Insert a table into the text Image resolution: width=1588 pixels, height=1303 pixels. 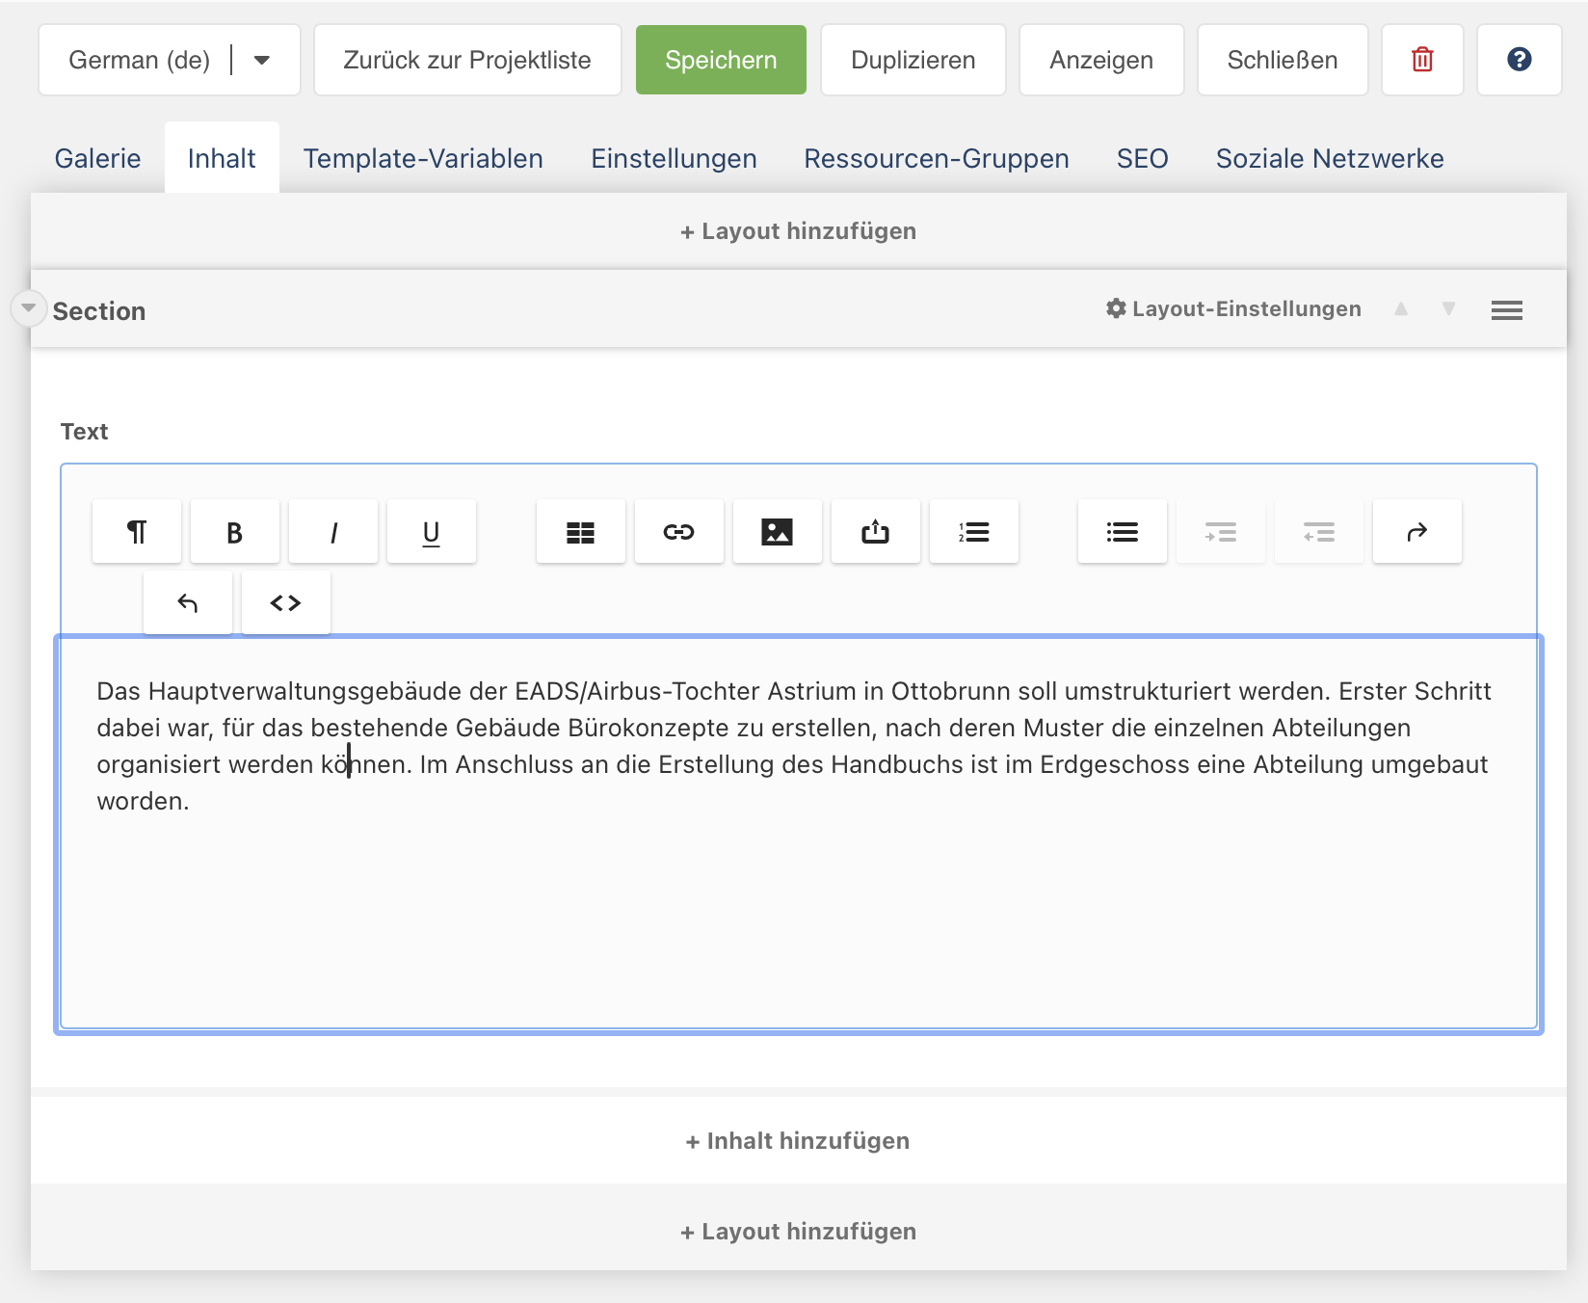coord(580,532)
